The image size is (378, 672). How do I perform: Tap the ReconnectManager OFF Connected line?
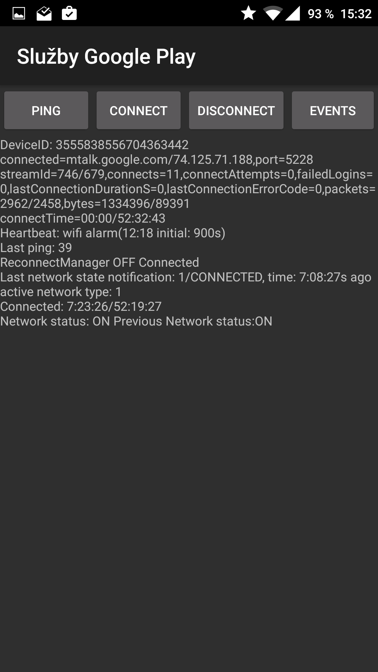pos(100,262)
